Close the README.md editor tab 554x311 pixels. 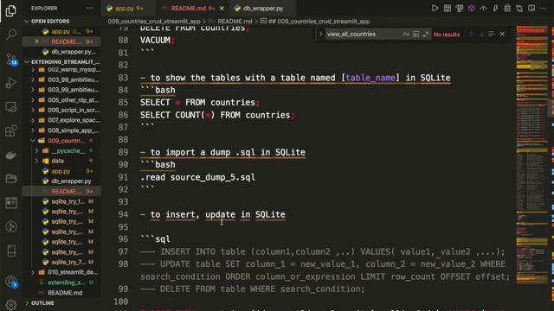coord(222,8)
